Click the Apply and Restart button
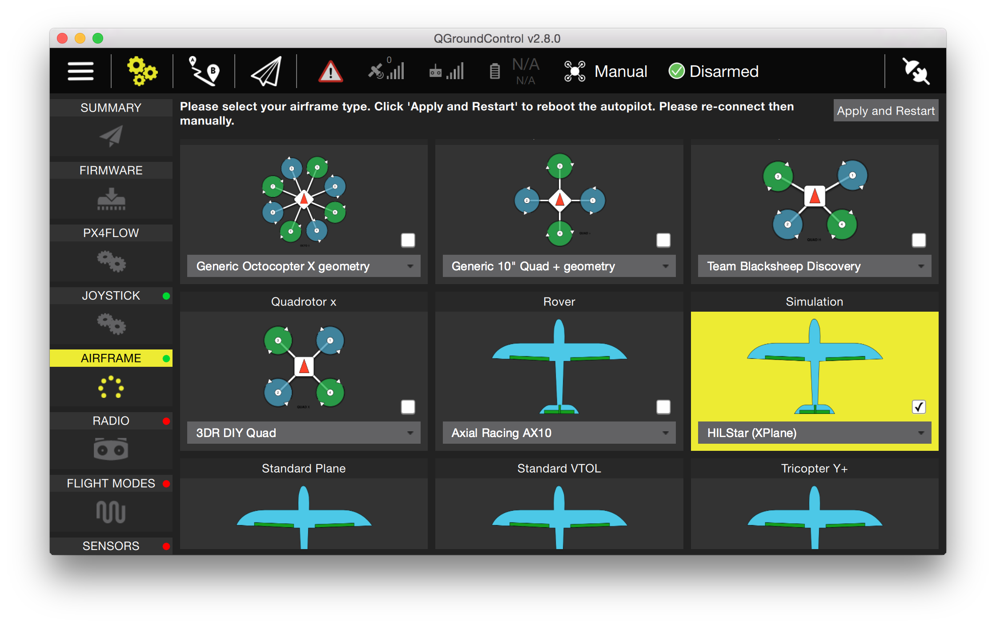Viewport: 996px width, 626px height. pos(885,111)
